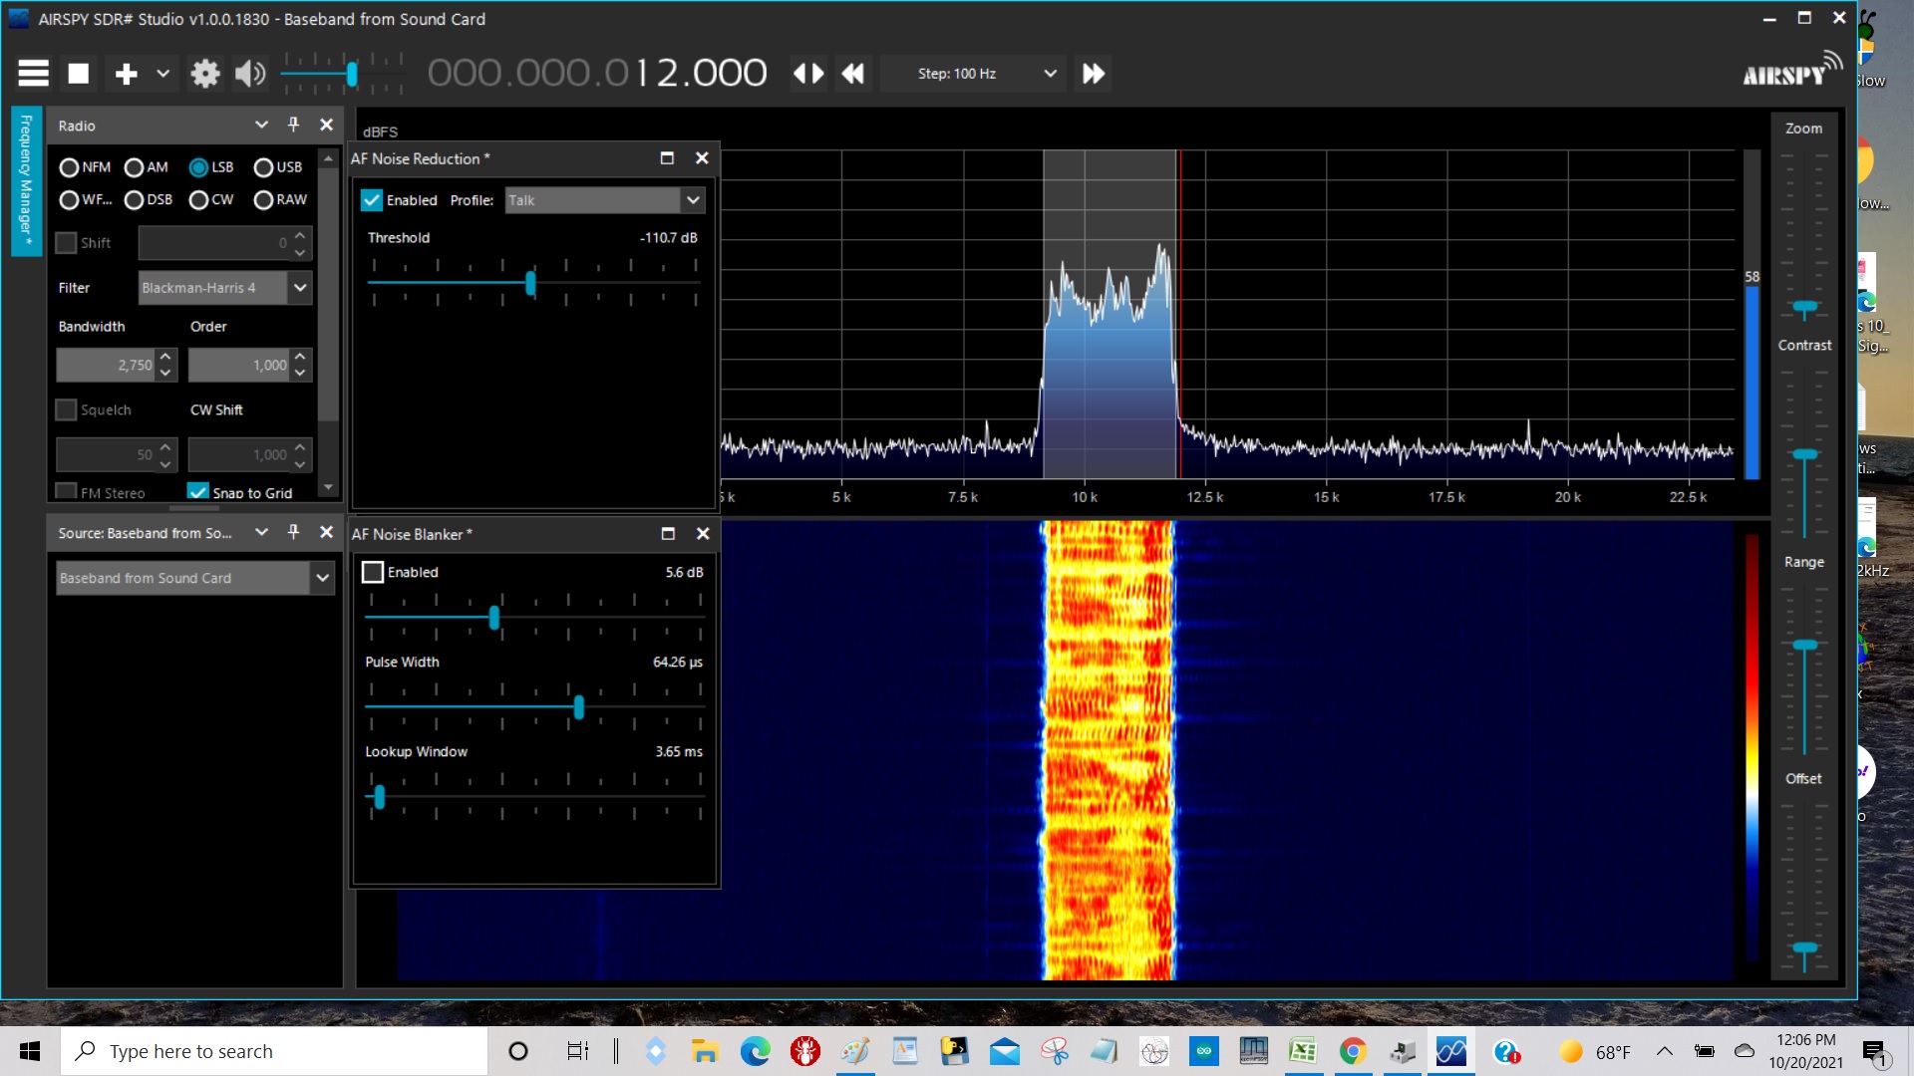The width and height of the screenshot is (1914, 1076).
Task: Open settings gear in toolbar
Action: [x=205, y=73]
